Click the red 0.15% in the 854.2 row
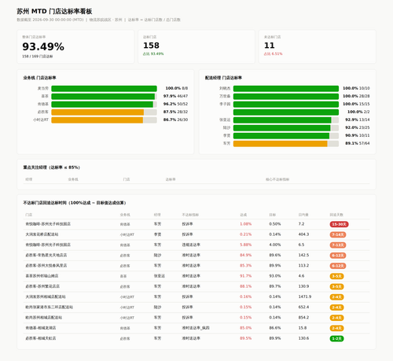 tap(245, 318)
